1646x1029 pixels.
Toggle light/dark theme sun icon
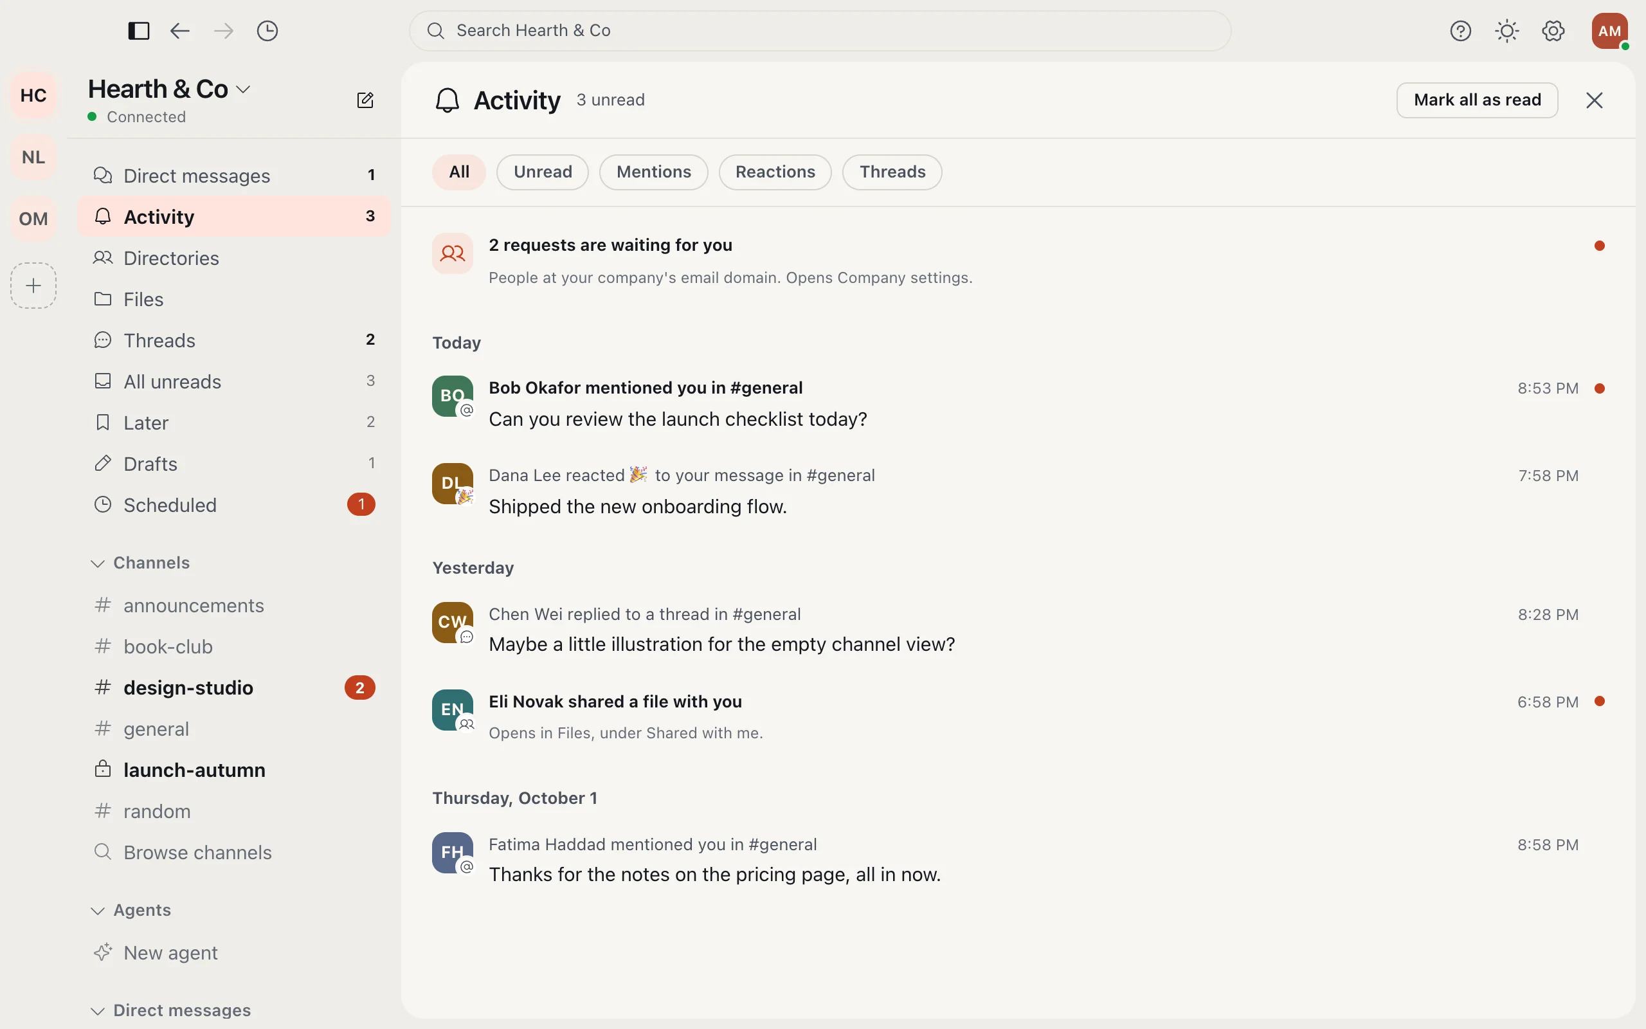tap(1506, 31)
